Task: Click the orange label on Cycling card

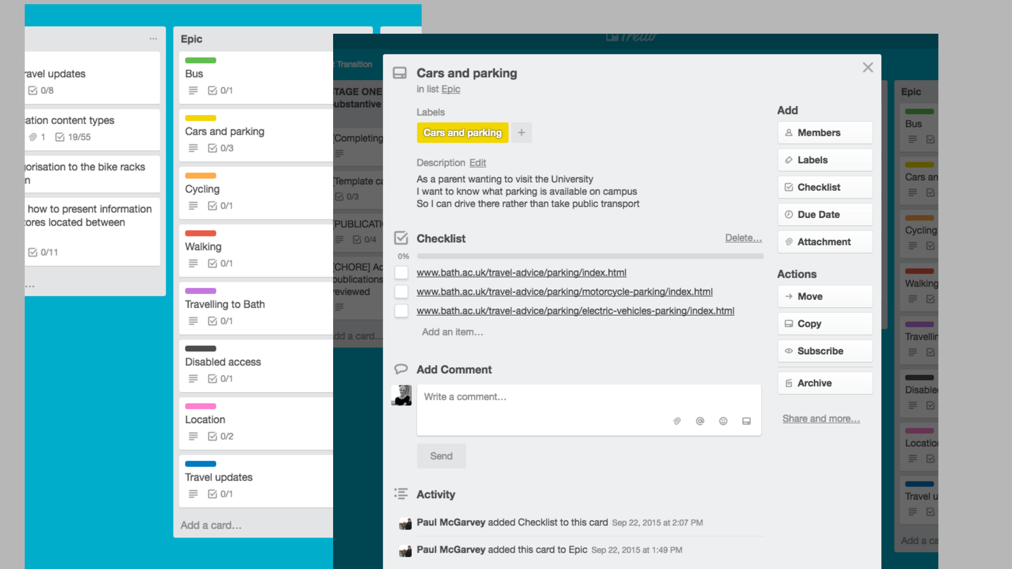Action: click(x=200, y=175)
